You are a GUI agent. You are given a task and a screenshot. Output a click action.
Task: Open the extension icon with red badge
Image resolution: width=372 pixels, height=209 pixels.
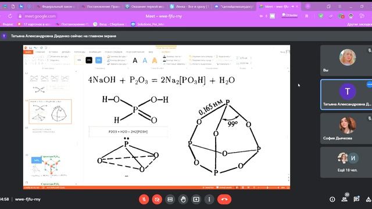pyautogui.click(x=341, y=16)
